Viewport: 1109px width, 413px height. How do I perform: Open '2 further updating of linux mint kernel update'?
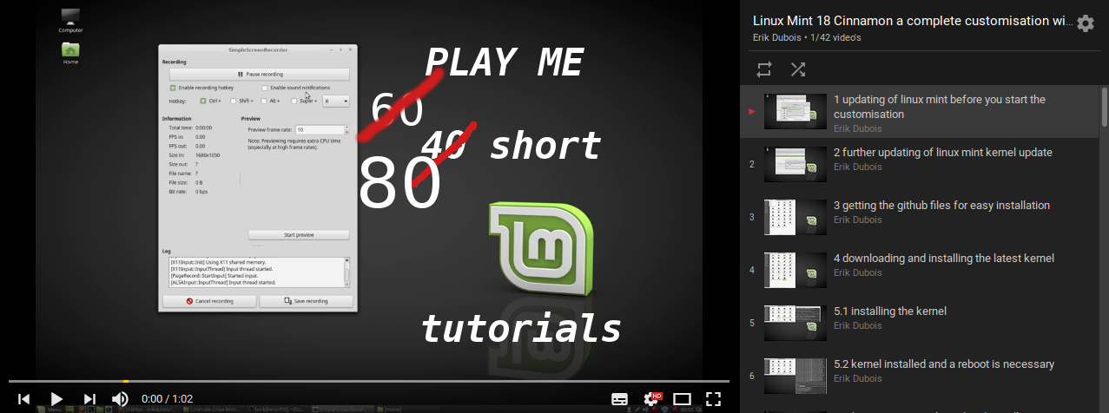(943, 153)
